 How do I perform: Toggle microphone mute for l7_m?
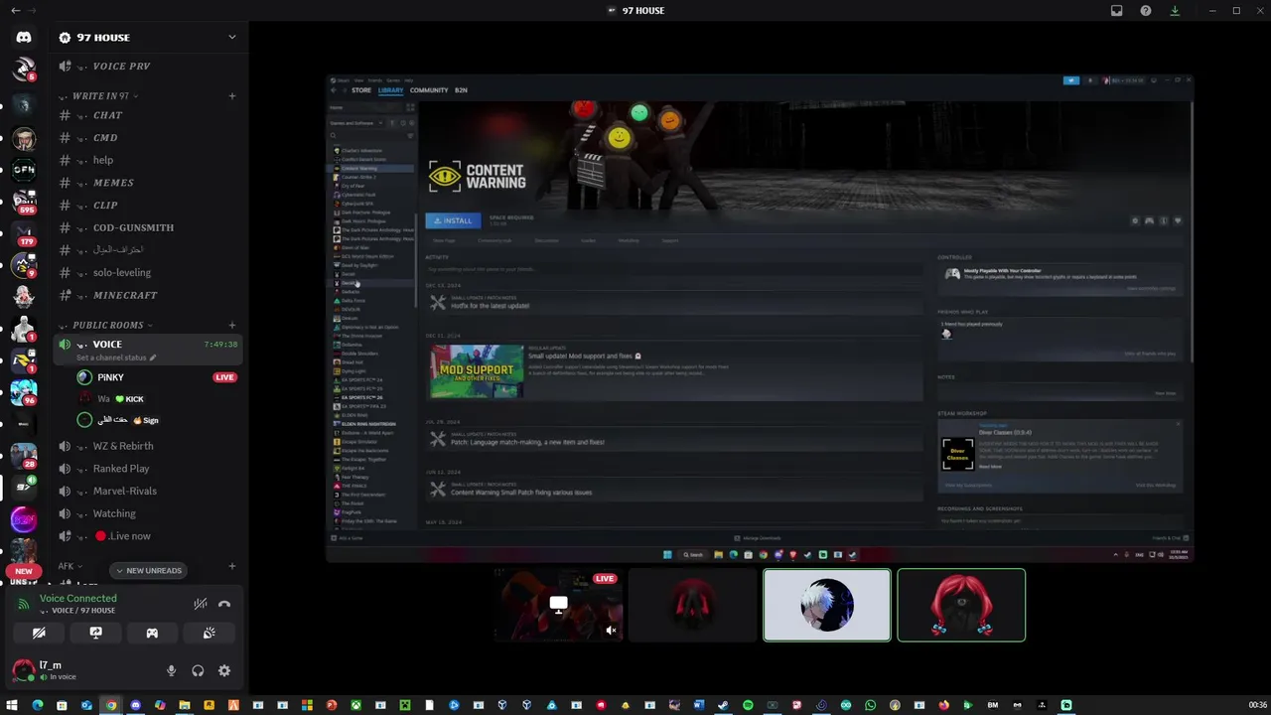(171, 671)
